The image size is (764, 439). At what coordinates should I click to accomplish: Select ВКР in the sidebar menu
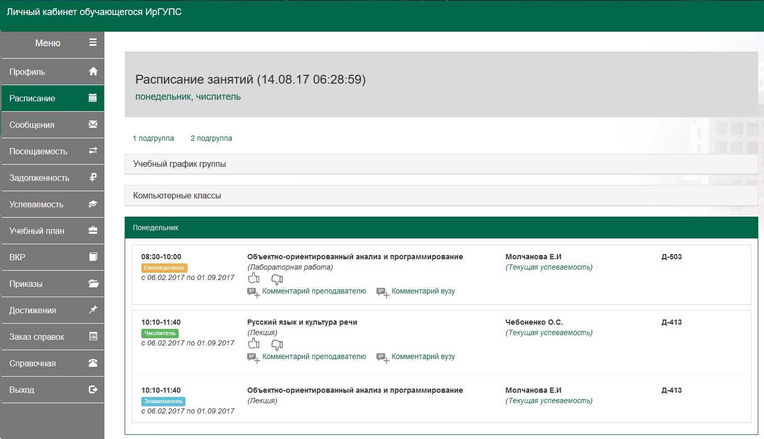click(x=52, y=257)
